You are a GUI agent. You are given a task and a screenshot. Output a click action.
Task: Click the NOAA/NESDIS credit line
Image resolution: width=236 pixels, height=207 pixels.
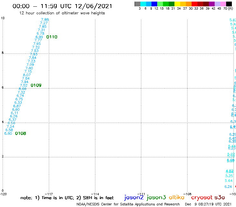tap(128, 204)
